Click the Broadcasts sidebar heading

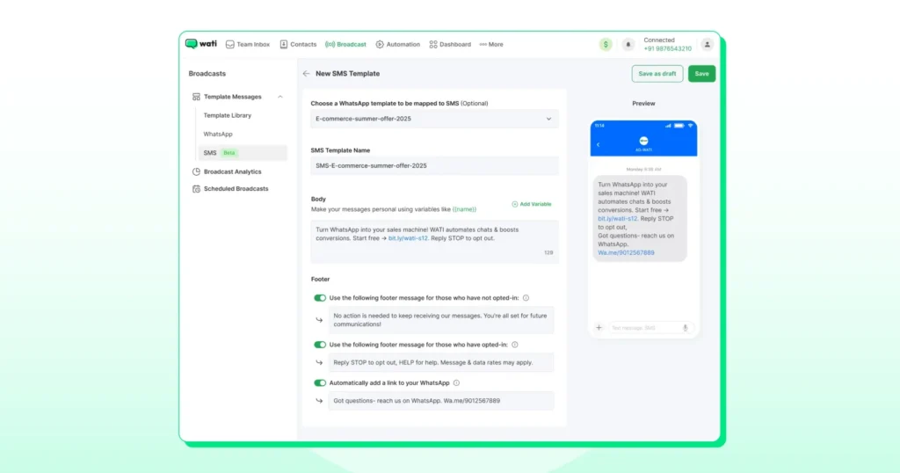tap(207, 74)
